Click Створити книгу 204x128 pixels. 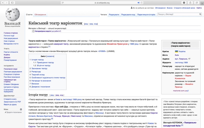click(10, 99)
